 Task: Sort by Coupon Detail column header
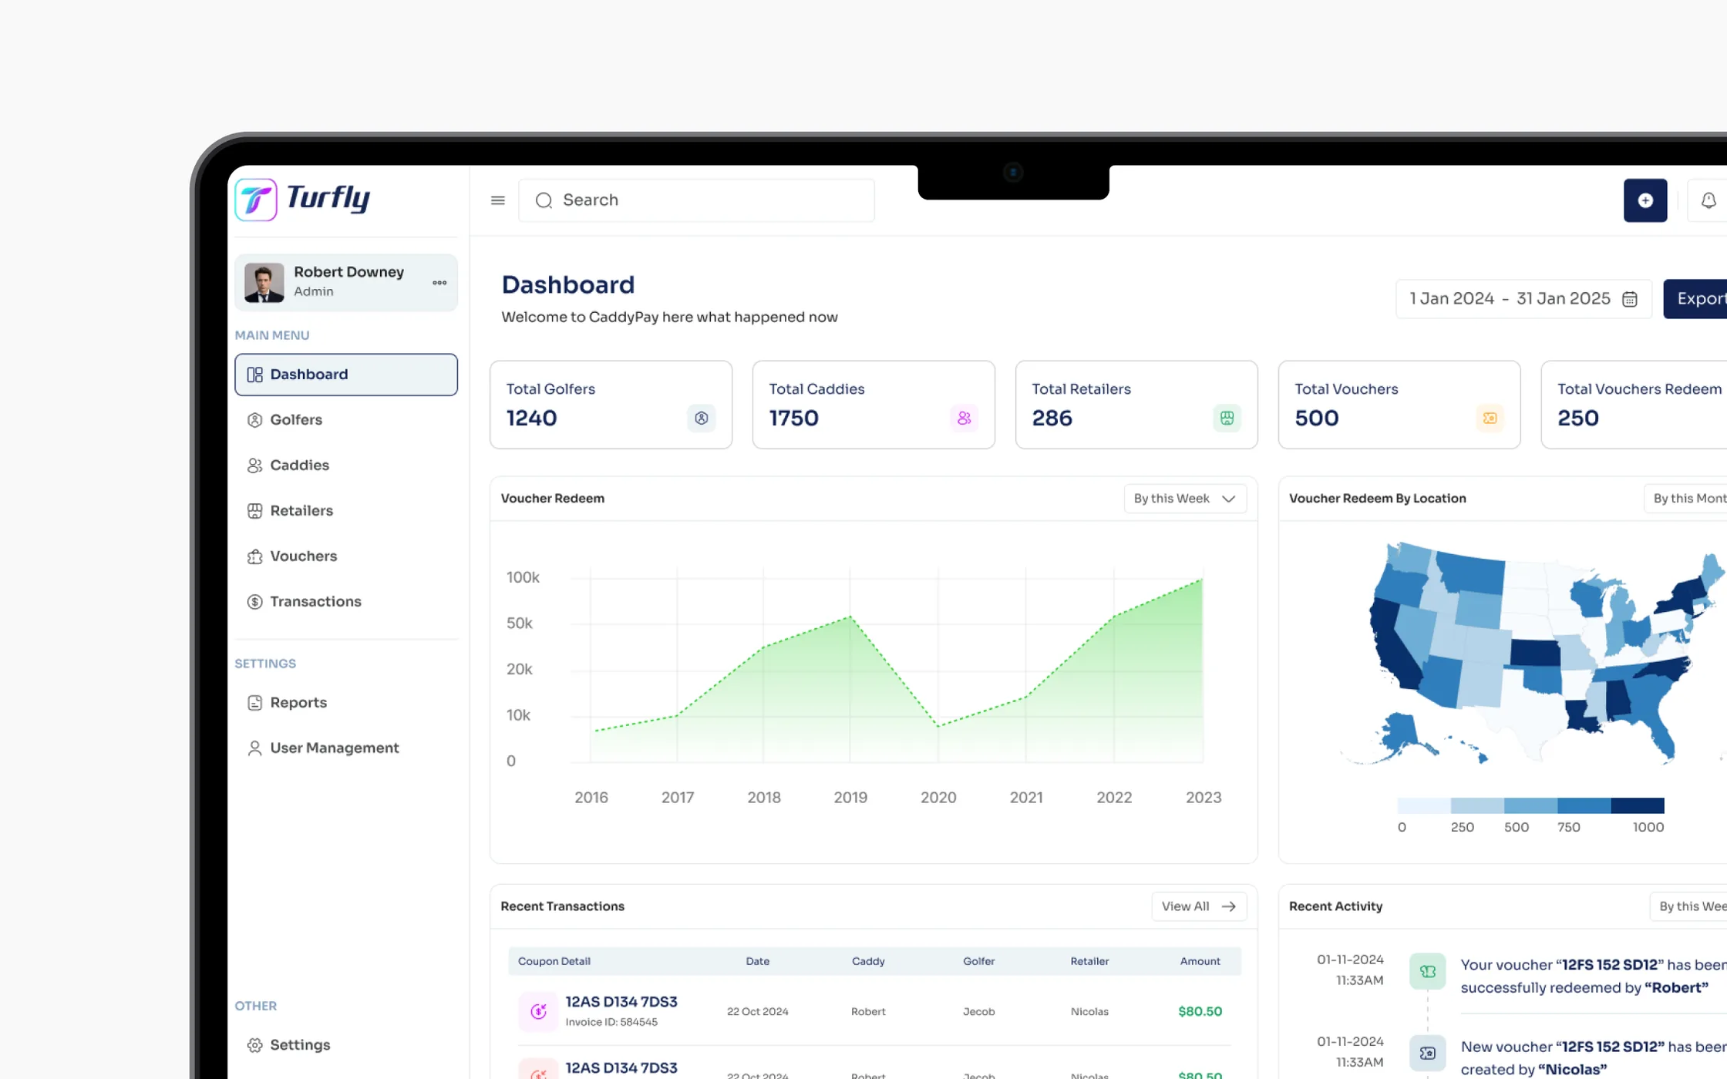[554, 961]
